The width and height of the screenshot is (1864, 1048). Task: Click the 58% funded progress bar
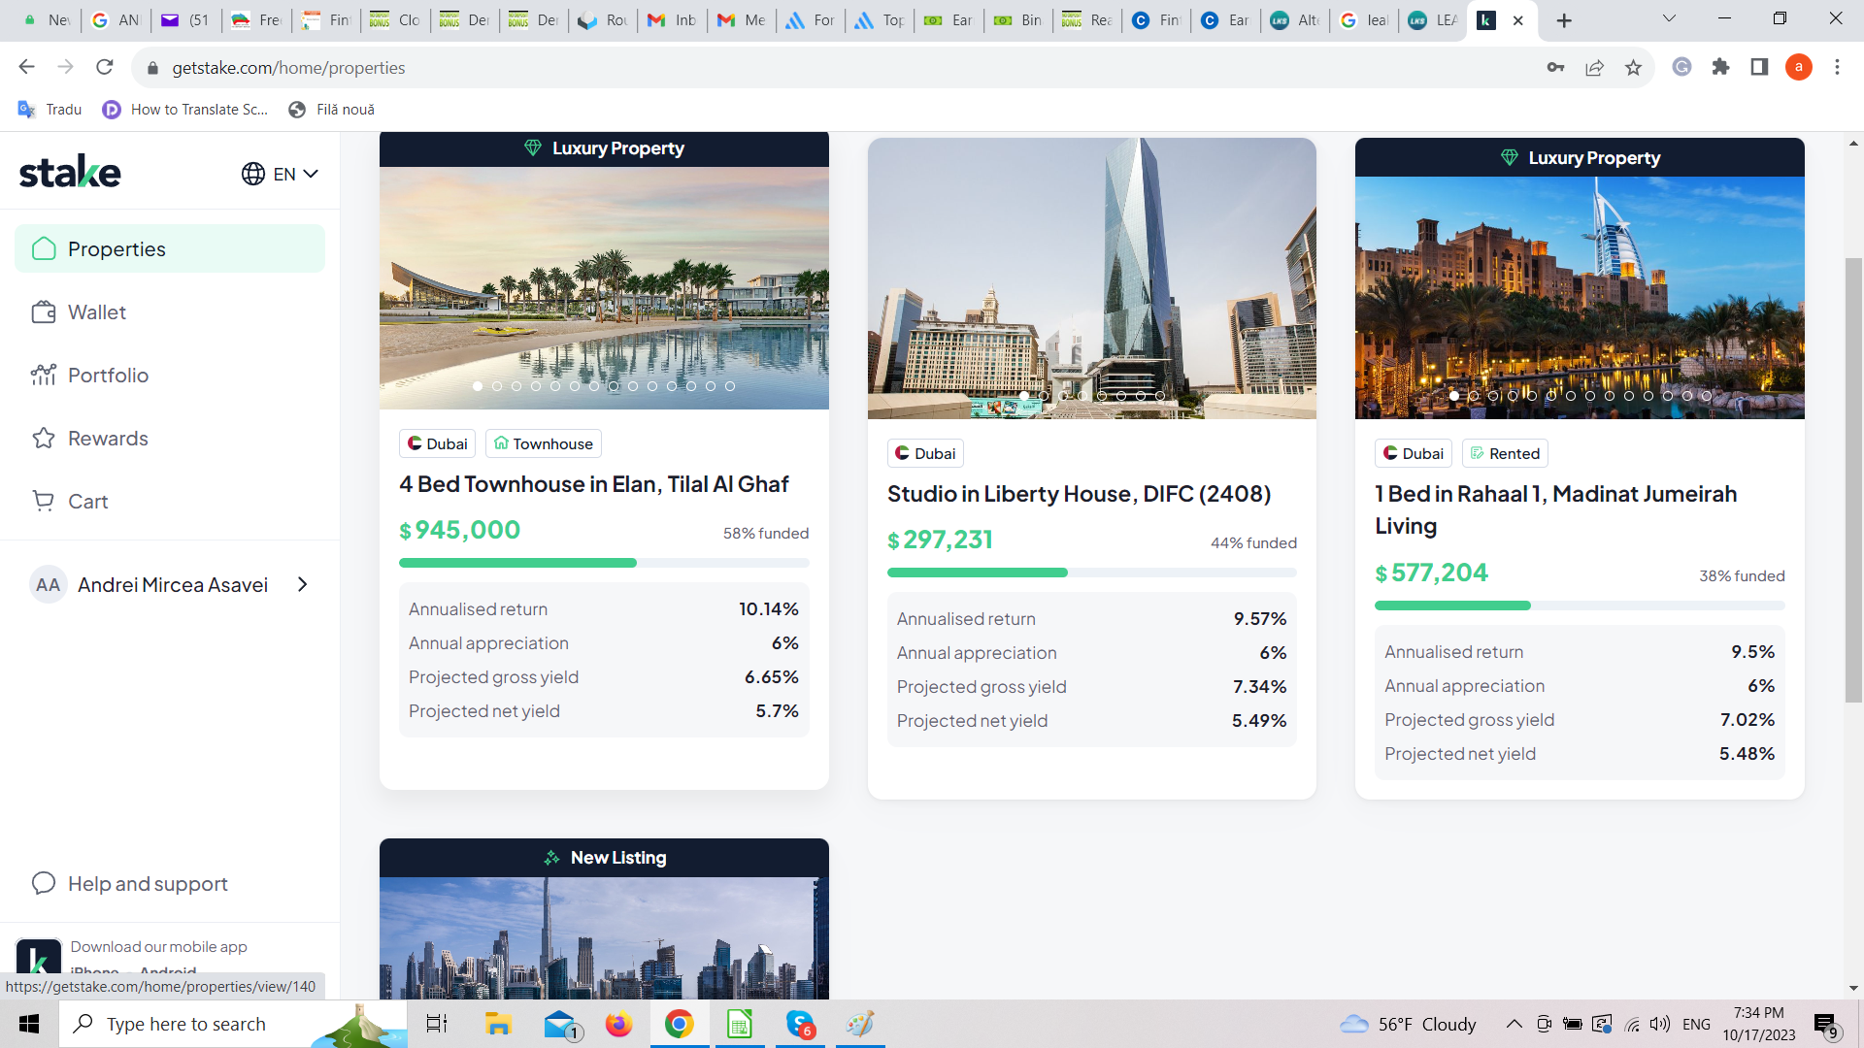coord(604,563)
